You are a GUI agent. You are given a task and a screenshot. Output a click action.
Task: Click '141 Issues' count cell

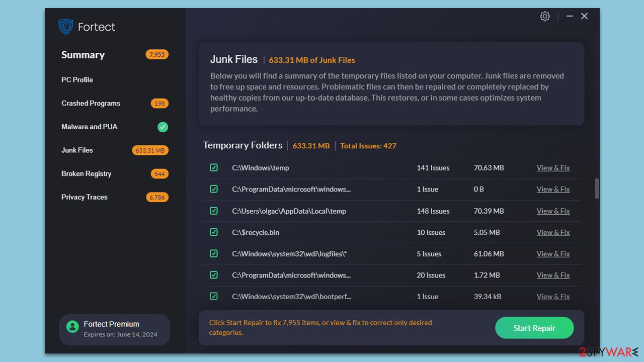(433, 167)
